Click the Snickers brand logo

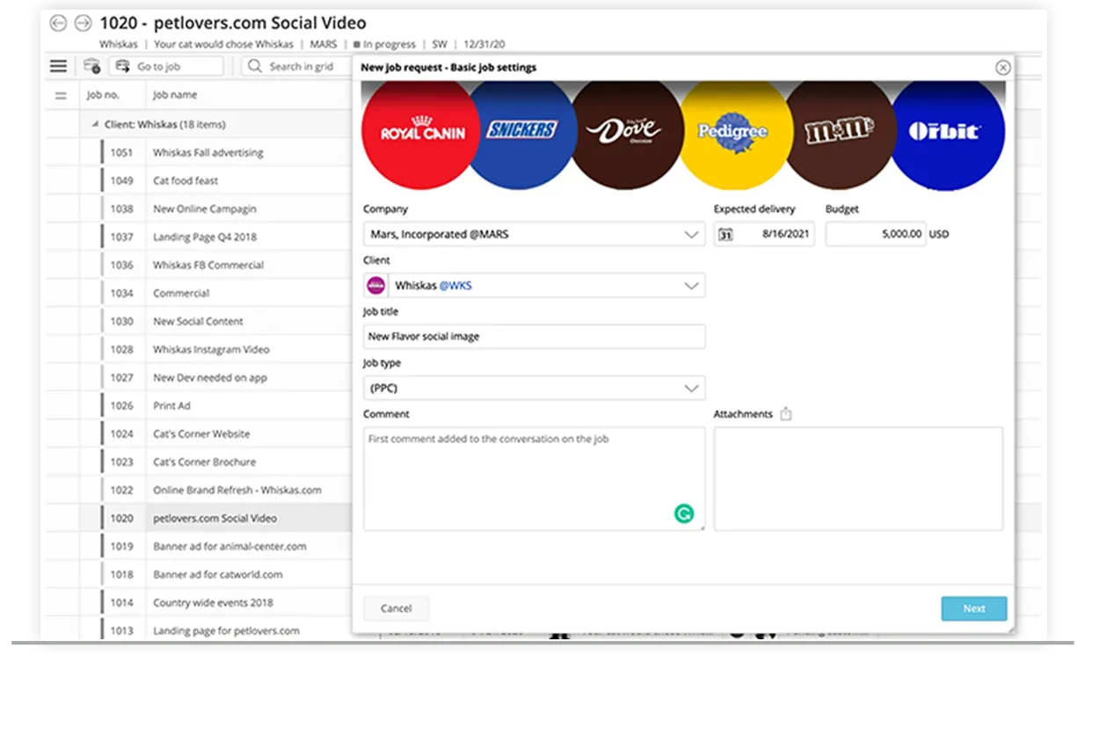point(522,130)
